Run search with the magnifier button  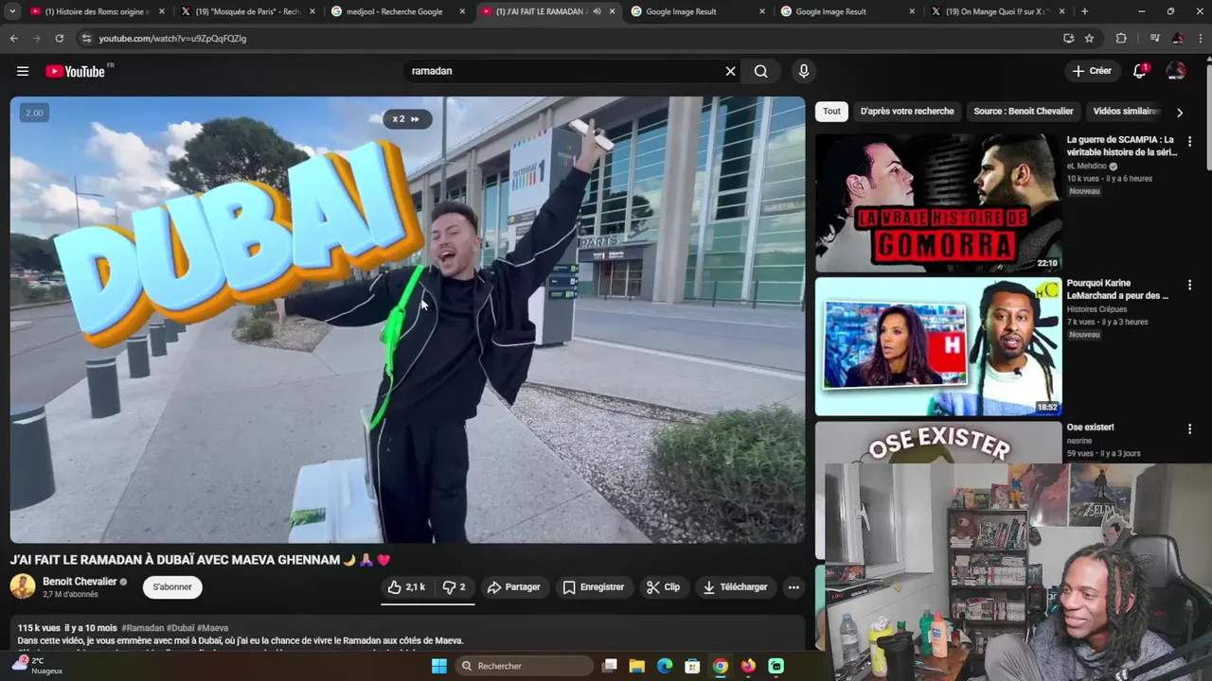click(761, 71)
